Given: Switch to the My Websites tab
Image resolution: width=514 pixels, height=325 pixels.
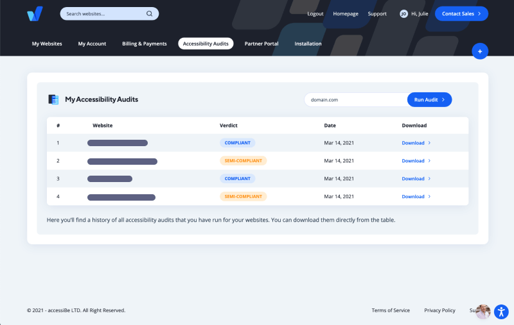Looking at the screenshot, I should (47, 44).
